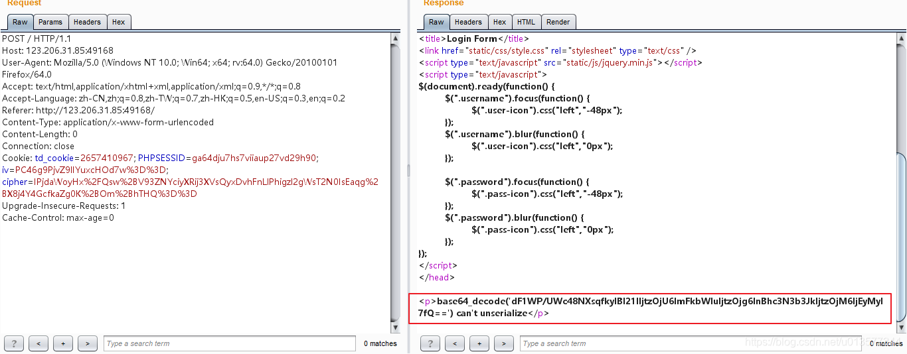Click the Content-Length: 0 header

click(x=40, y=135)
